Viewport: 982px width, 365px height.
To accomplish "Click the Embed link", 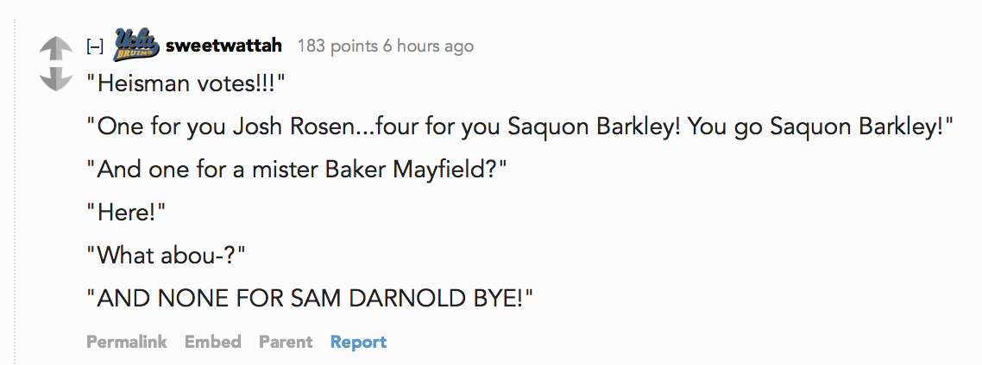I will (213, 342).
